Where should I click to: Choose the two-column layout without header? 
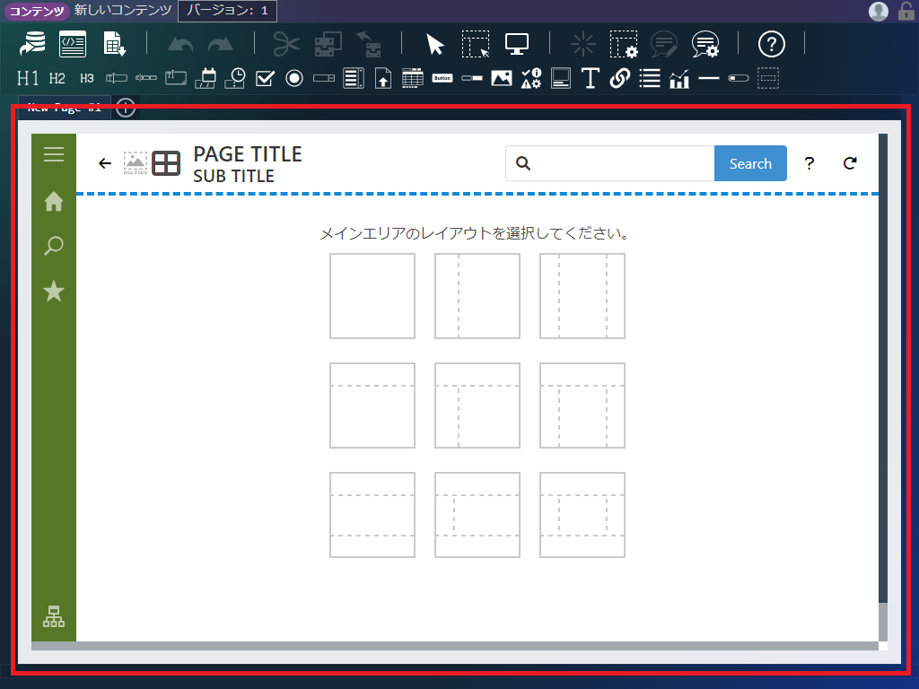point(477,296)
